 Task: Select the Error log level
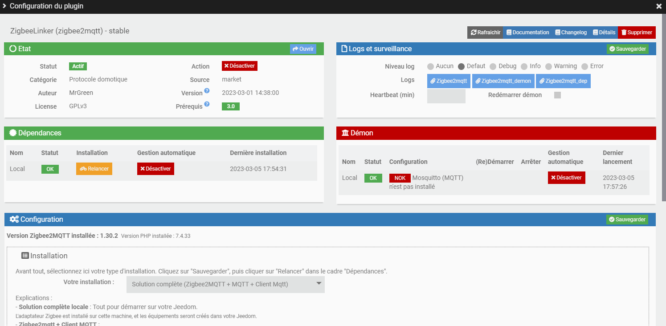[584, 66]
